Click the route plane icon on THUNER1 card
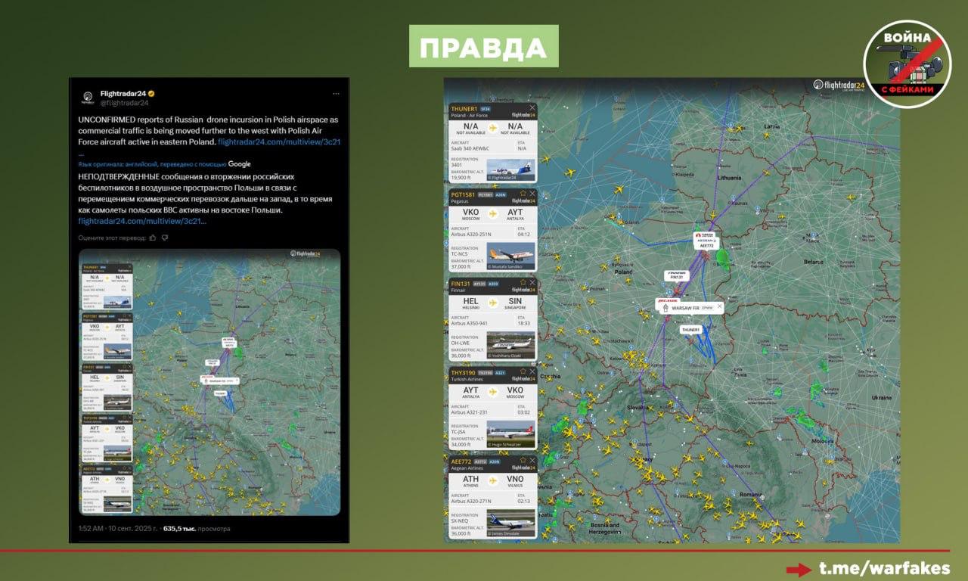Viewport: 968px width, 581px height. pos(493,128)
